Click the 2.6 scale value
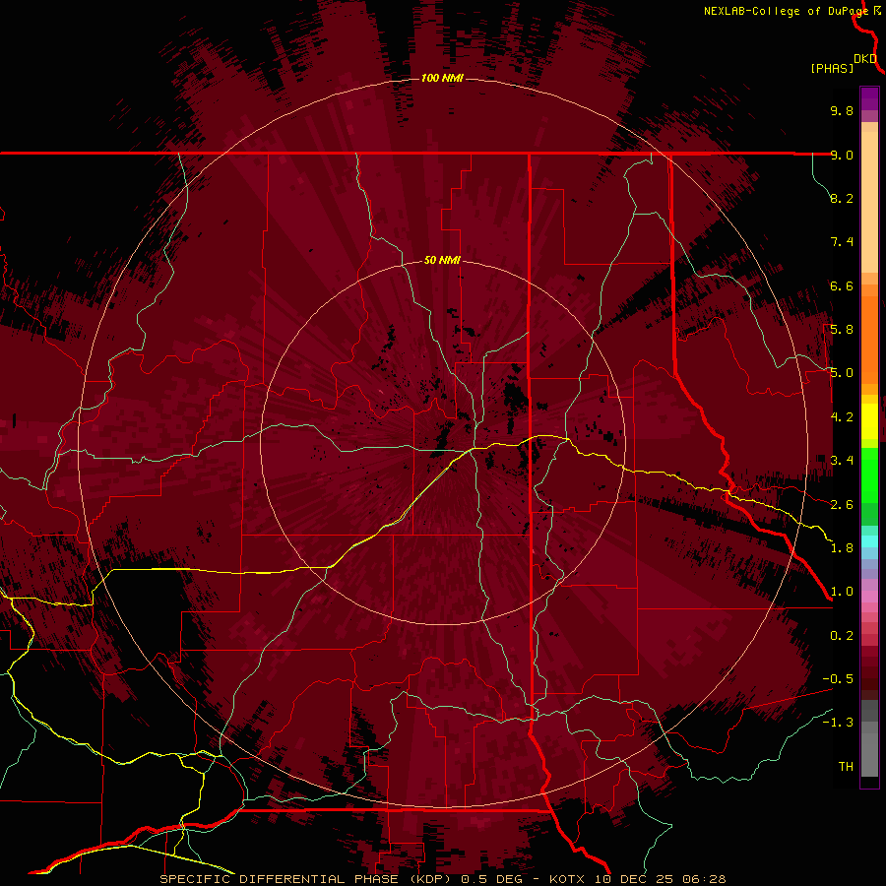Screen dimensions: 886x886 842,505
